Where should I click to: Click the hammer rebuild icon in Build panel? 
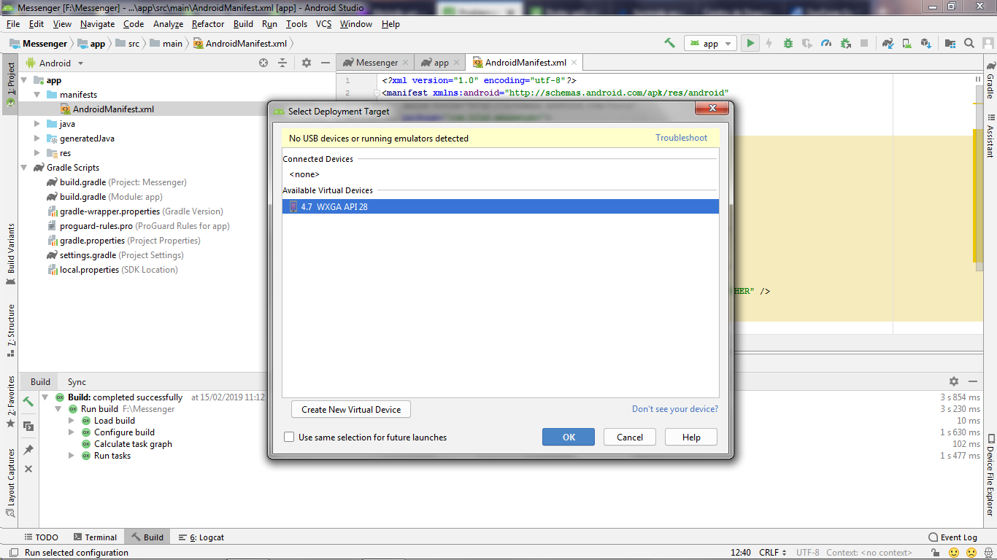28,402
